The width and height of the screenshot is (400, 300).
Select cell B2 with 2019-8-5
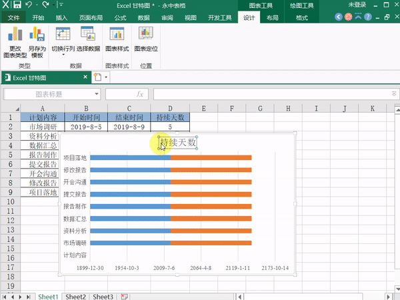click(86, 127)
